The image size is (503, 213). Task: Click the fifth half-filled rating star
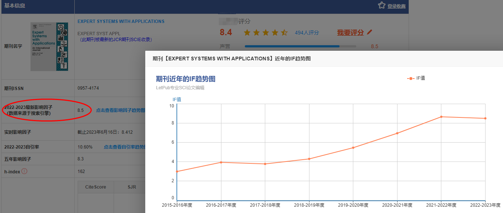(x=284, y=33)
